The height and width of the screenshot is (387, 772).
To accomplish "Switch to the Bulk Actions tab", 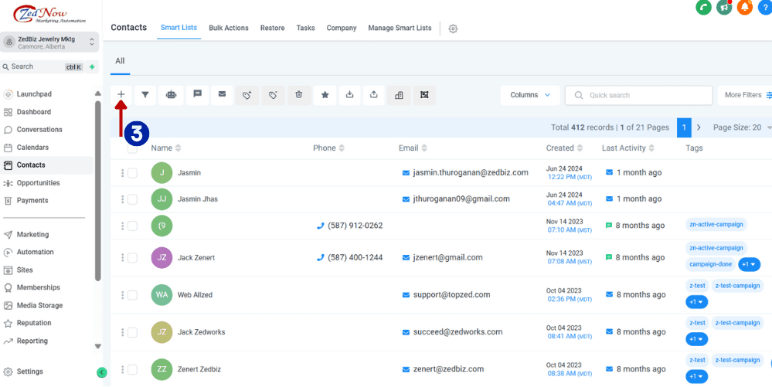I will (229, 28).
